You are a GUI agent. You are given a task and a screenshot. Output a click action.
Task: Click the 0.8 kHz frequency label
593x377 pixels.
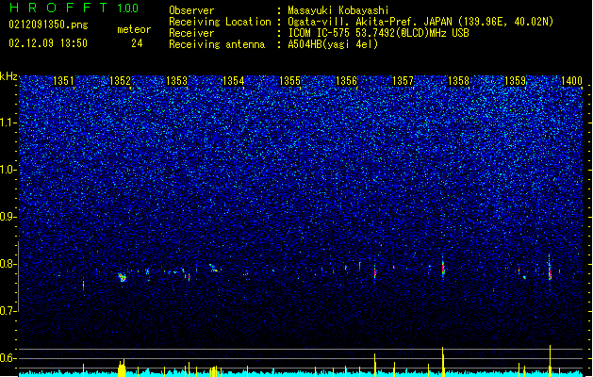8,264
